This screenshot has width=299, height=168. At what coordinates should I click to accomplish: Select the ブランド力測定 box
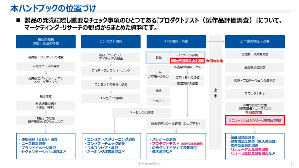tap(255, 94)
